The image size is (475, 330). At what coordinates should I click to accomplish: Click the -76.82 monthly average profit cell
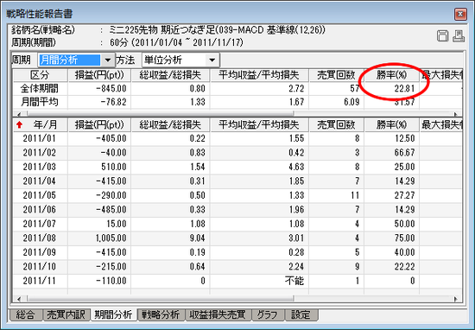coord(99,102)
